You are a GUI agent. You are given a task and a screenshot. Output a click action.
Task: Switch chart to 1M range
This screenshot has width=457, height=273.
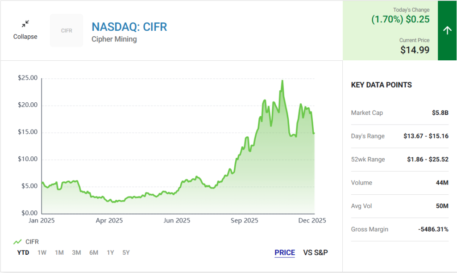[59, 252]
